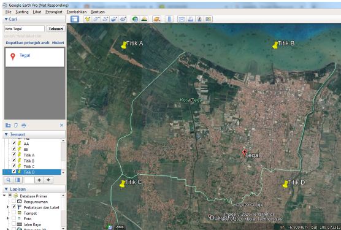The width and height of the screenshot is (341, 230).
Task: Open the historical imagery clock tool
Action: [136, 19]
